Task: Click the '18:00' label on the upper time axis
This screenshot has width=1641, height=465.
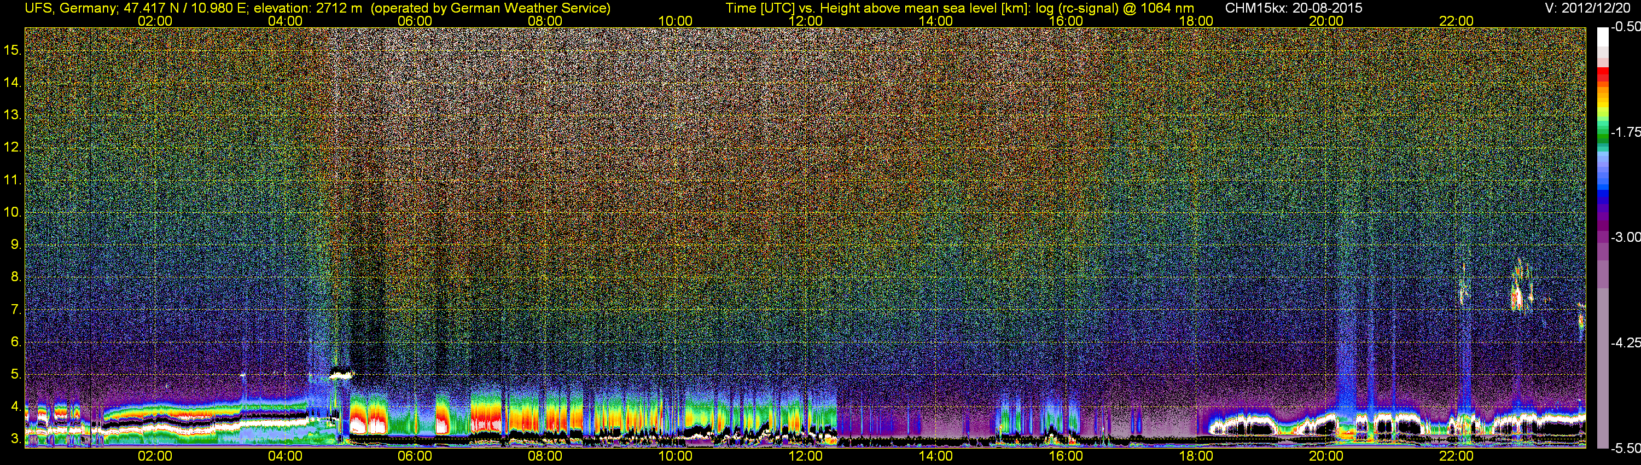Action: [1196, 21]
